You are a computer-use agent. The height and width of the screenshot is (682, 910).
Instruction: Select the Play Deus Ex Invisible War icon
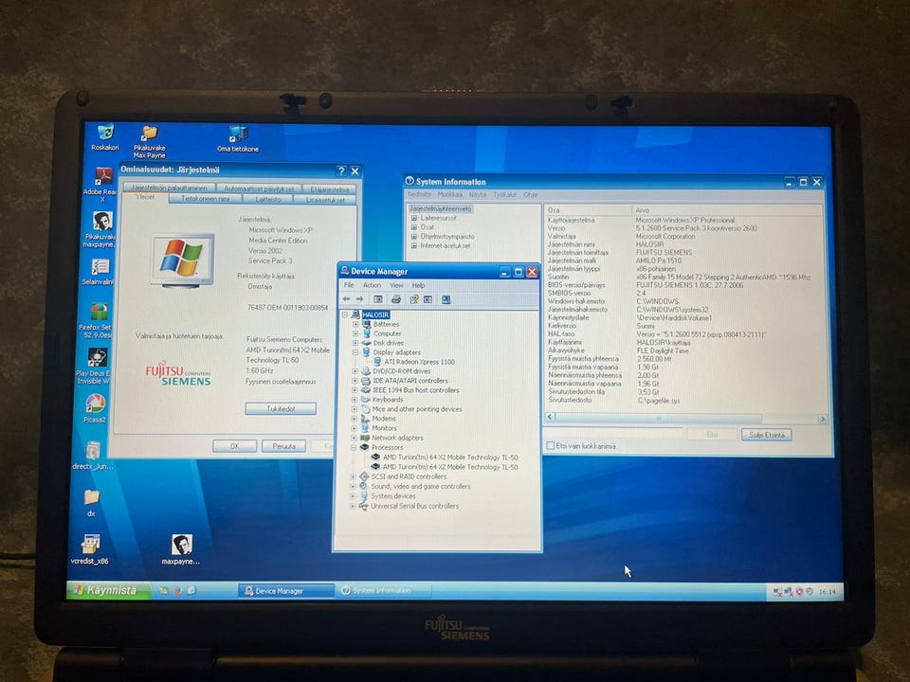point(95,367)
